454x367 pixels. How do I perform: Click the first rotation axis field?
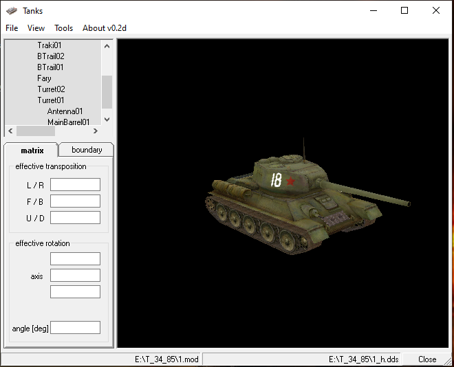pos(75,259)
